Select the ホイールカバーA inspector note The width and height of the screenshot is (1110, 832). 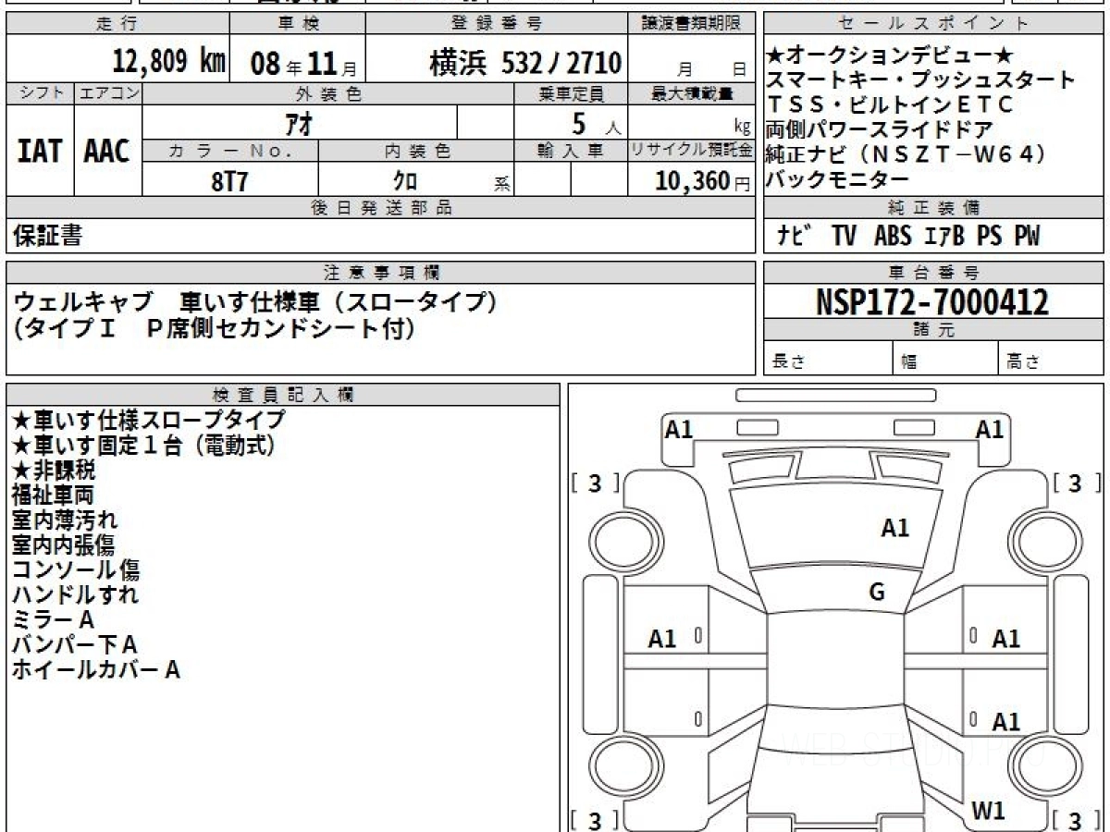(96, 669)
